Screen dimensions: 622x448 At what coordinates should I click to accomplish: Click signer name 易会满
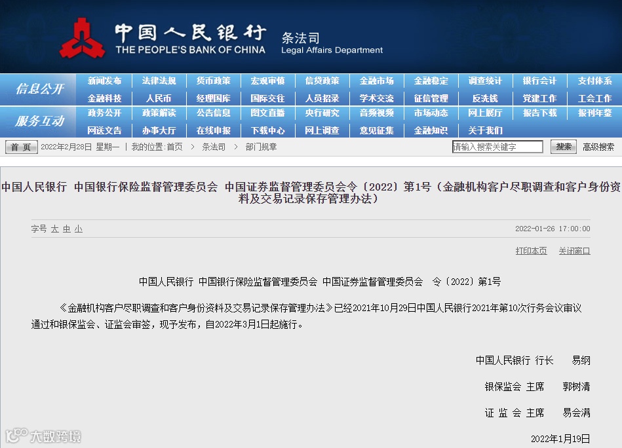(576, 413)
